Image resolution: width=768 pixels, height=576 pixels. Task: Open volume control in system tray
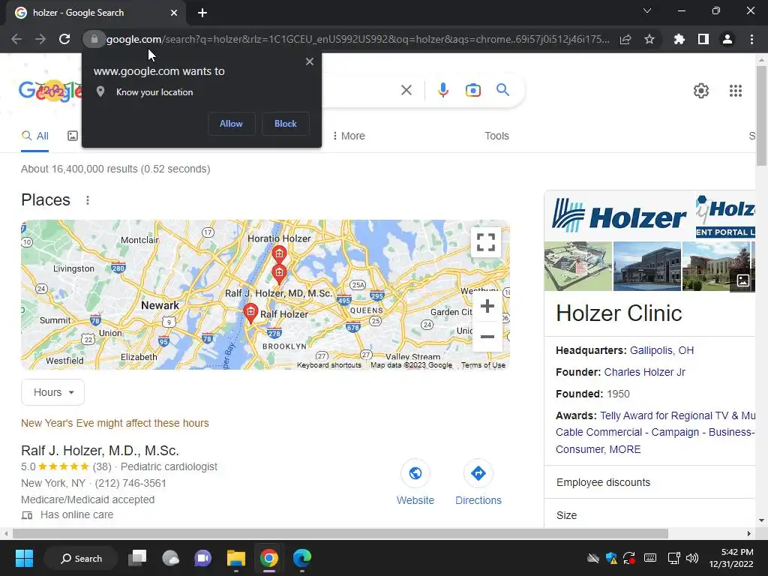[692, 558]
